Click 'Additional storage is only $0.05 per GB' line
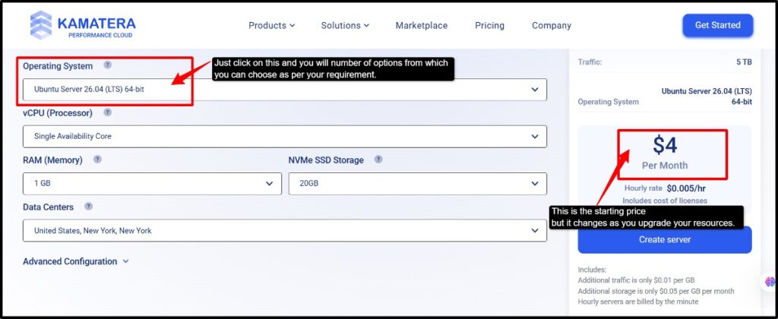 [x=656, y=291]
